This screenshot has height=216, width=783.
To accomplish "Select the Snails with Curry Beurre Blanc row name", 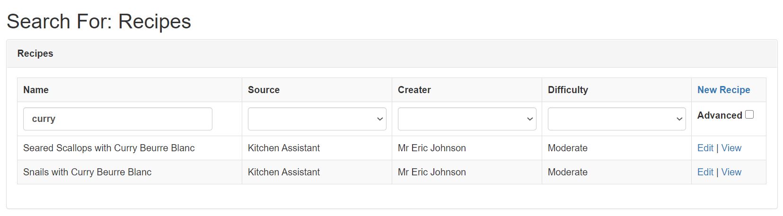I will tap(87, 172).
